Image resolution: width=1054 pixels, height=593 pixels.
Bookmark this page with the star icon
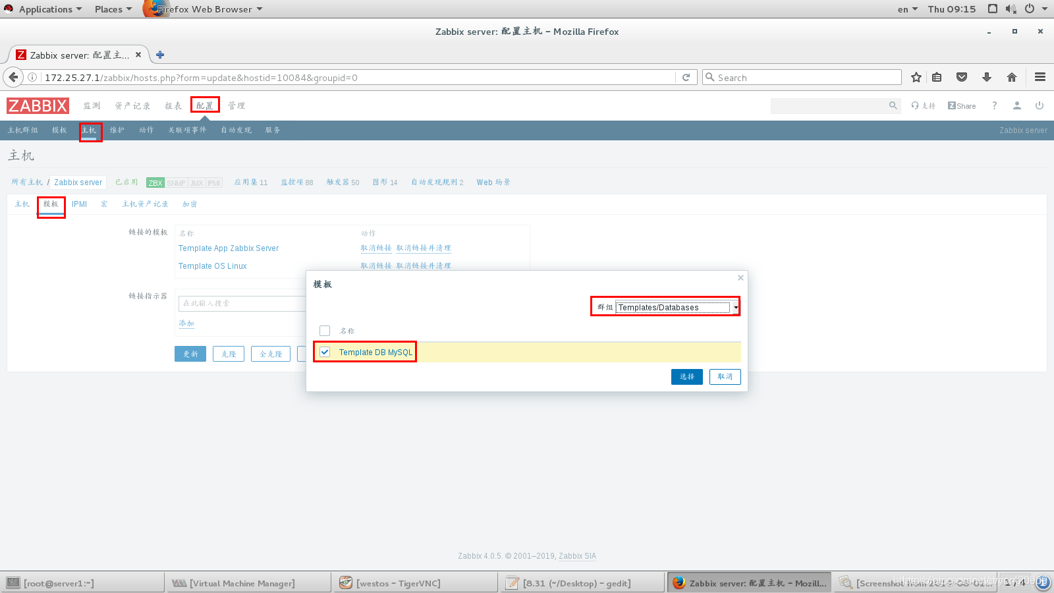916,77
